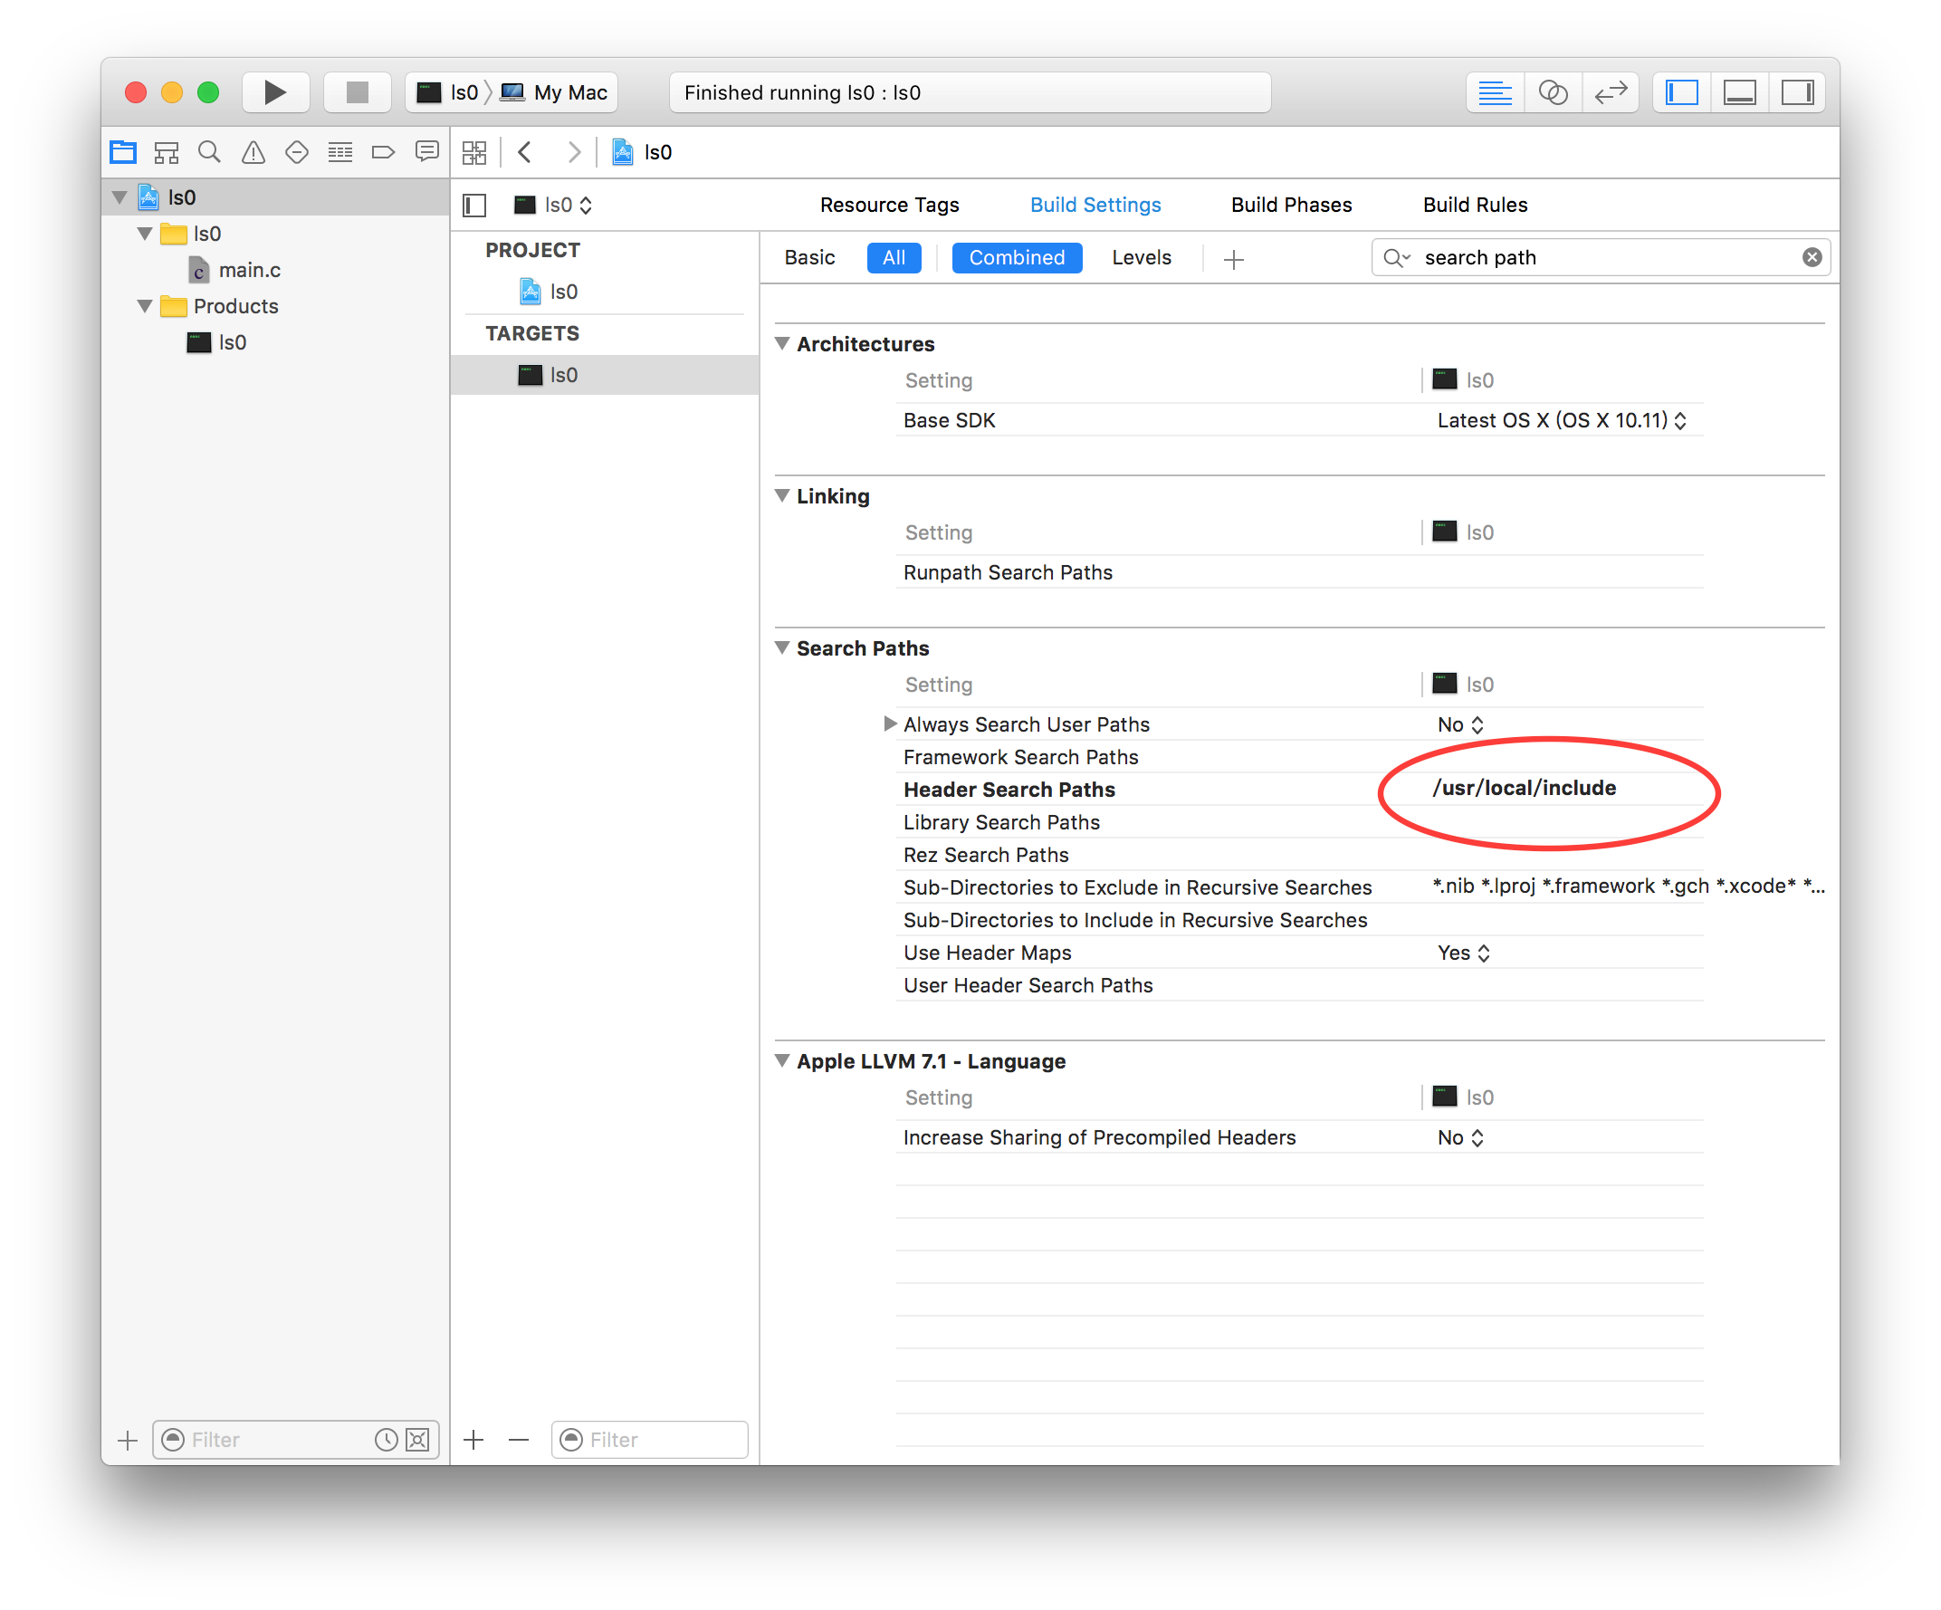Screen dimensions: 1941x1610
Task: Hide the project and targets list
Action: (x=474, y=206)
